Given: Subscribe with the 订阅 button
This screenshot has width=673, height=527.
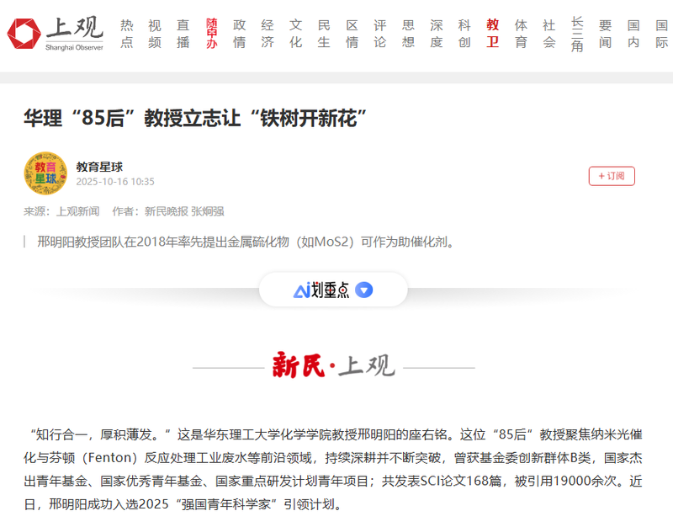Looking at the screenshot, I should coord(612,176).
